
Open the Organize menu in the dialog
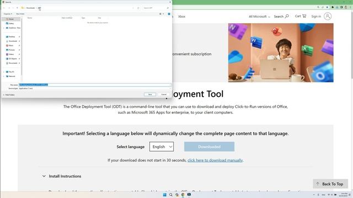(8, 14)
